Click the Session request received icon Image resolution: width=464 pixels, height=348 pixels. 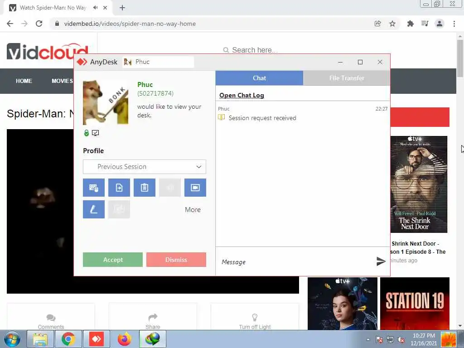tap(221, 117)
